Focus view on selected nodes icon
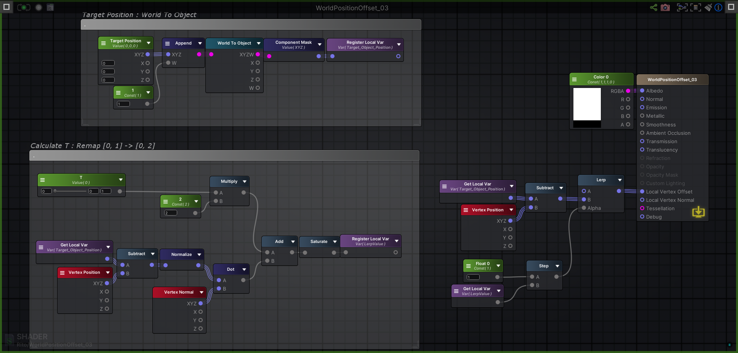The width and height of the screenshot is (738, 353). tap(682, 7)
